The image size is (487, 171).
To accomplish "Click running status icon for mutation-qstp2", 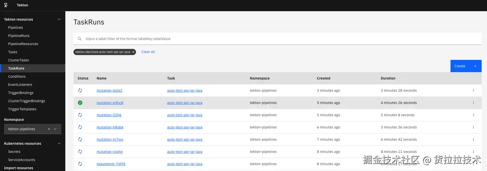I will click(80, 91).
